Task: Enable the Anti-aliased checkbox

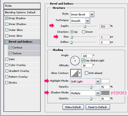Action: [86, 73]
